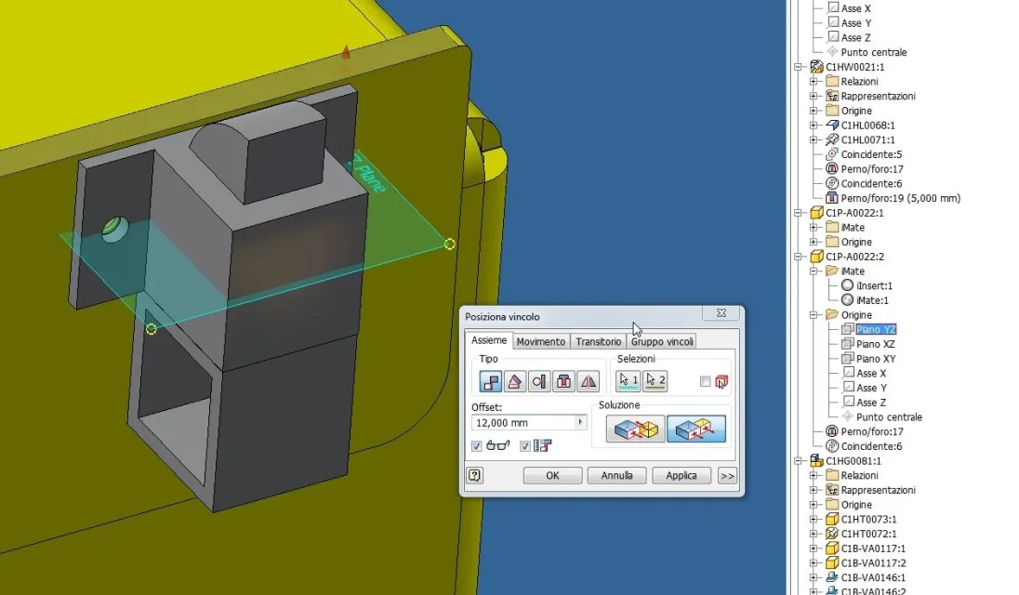Close the Posiziona vincolo dialog
1019x595 pixels.
721,313
